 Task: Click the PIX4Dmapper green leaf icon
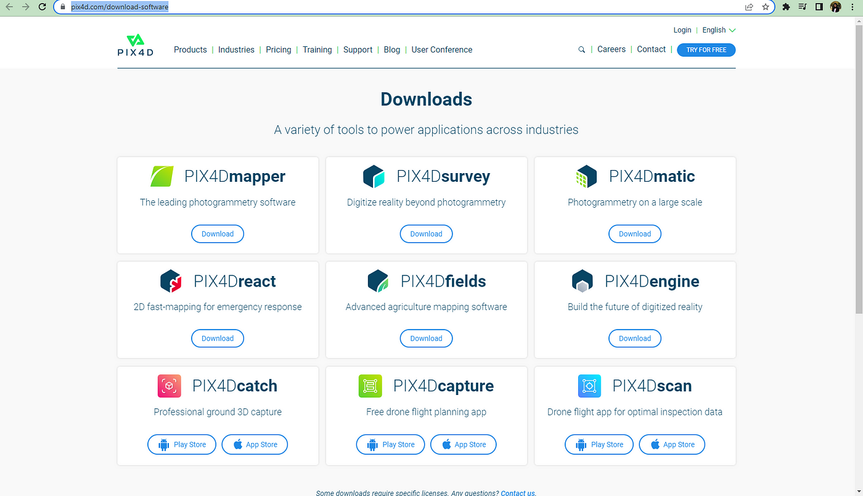click(x=162, y=176)
